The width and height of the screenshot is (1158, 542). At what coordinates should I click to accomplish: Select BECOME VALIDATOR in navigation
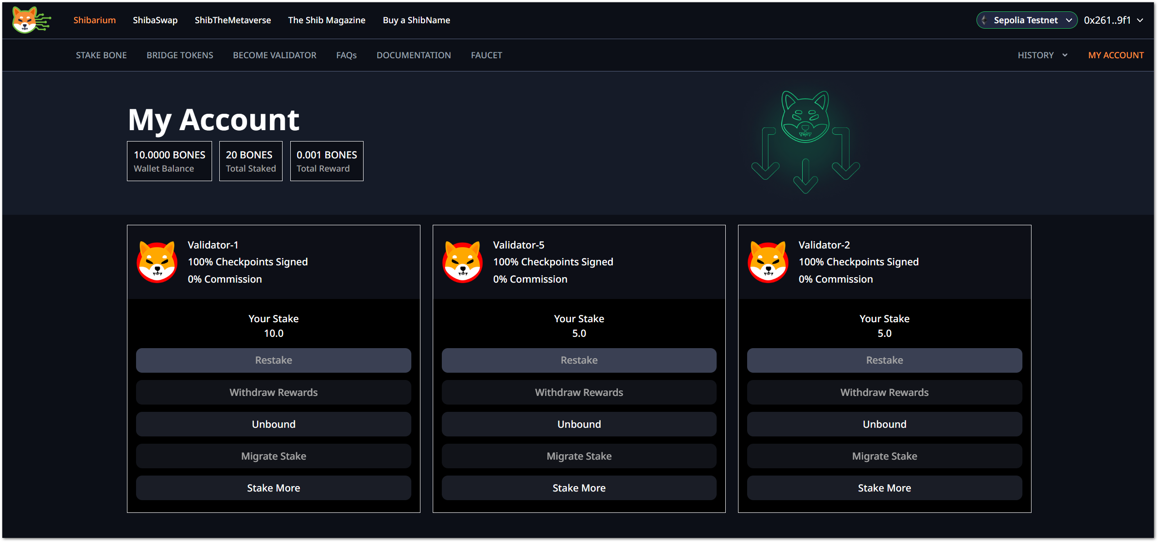[x=274, y=55]
